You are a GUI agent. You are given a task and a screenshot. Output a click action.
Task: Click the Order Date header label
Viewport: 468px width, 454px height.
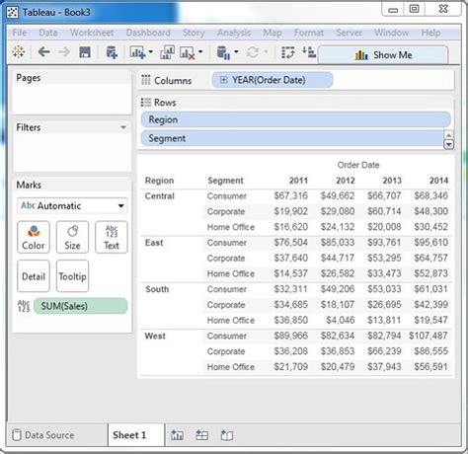point(358,165)
